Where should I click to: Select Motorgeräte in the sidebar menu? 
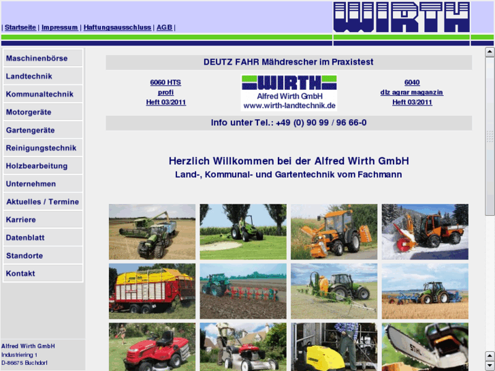coord(43,112)
